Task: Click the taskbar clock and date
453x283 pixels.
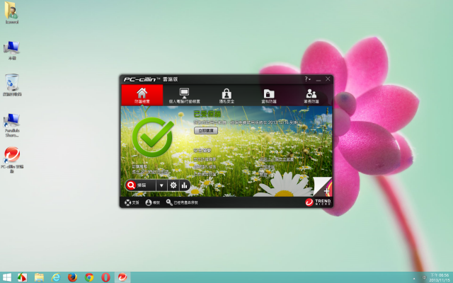Action: tap(440, 277)
